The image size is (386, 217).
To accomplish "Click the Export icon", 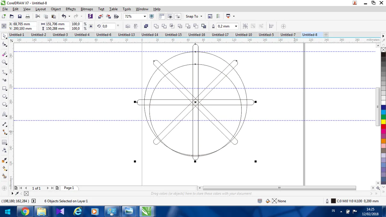I will tap(108, 16).
